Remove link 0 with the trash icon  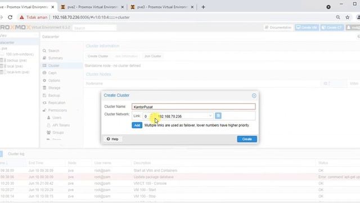click(218, 116)
